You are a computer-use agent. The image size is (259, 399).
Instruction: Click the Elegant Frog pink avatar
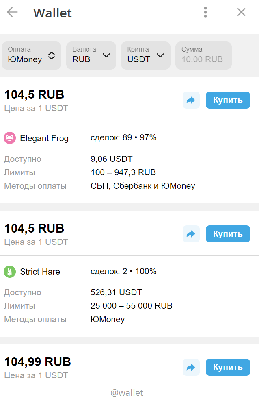tap(10, 138)
